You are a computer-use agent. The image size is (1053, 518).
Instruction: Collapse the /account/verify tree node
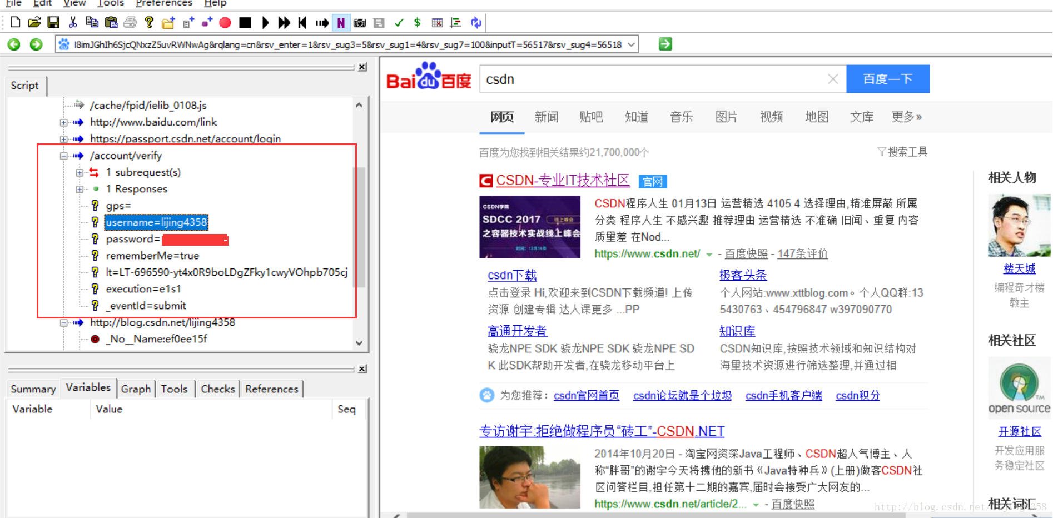click(64, 156)
